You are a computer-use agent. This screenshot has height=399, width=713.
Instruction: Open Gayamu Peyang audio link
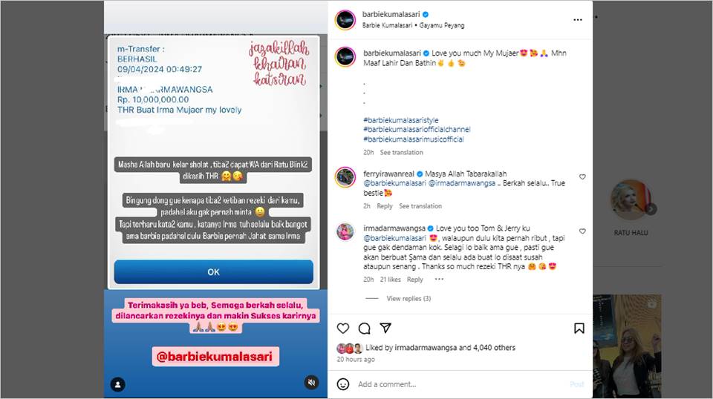pyautogui.click(x=442, y=25)
